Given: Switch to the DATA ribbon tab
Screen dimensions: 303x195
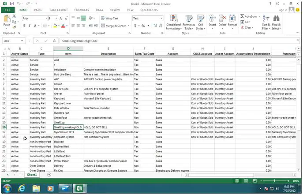Looking at the screenshot, I should pos(99,10).
